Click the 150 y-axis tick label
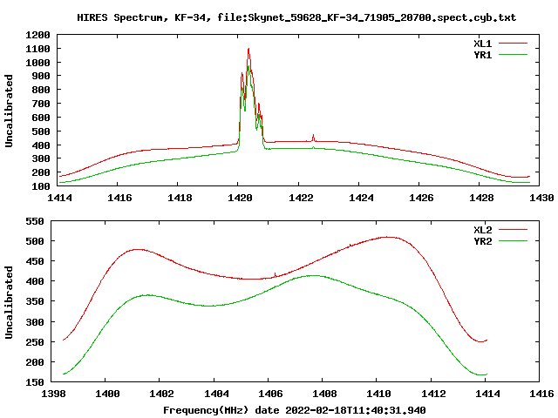Image resolution: width=558 pixels, height=418 pixels. (35, 382)
